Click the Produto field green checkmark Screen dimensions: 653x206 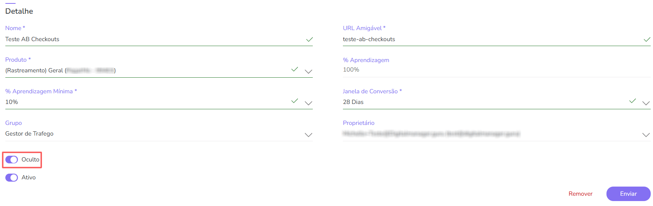294,69
